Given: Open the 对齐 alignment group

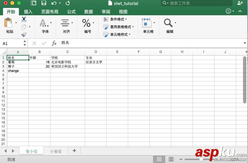Looking at the screenshot, I should click(x=66, y=26).
